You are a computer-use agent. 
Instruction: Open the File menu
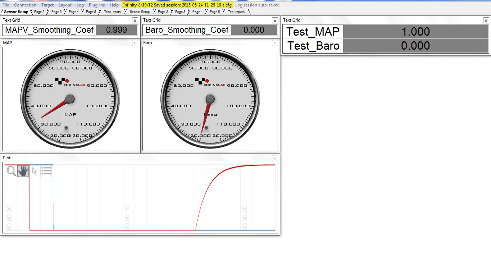tap(6, 5)
